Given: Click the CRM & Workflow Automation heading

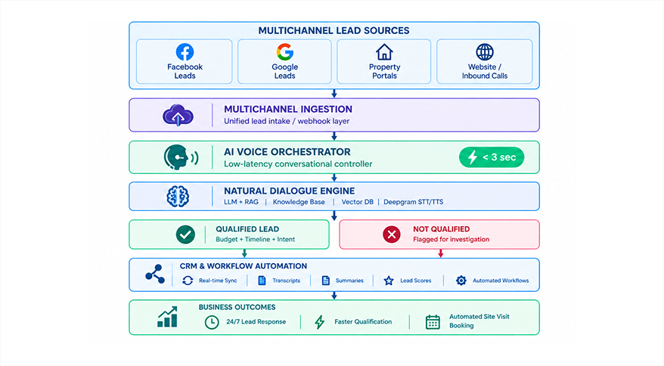Looking at the screenshot, I should [243, 266].
